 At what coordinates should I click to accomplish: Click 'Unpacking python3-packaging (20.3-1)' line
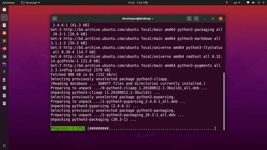tap(93, 120)
